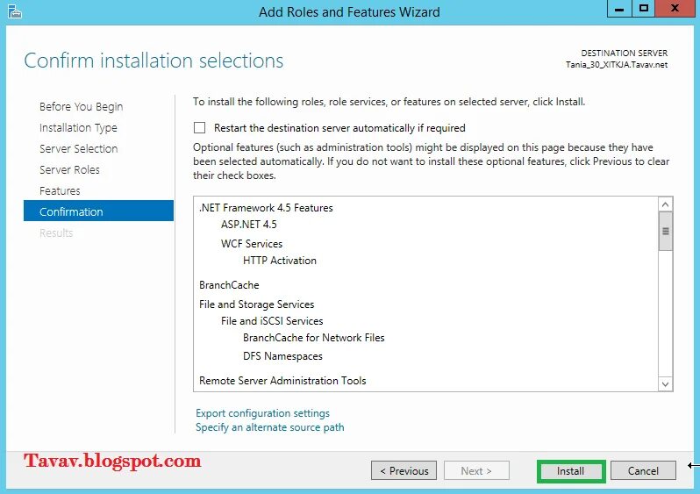
Task: Enable automatic restart of destination server checkbox
Action: (199, 128)
